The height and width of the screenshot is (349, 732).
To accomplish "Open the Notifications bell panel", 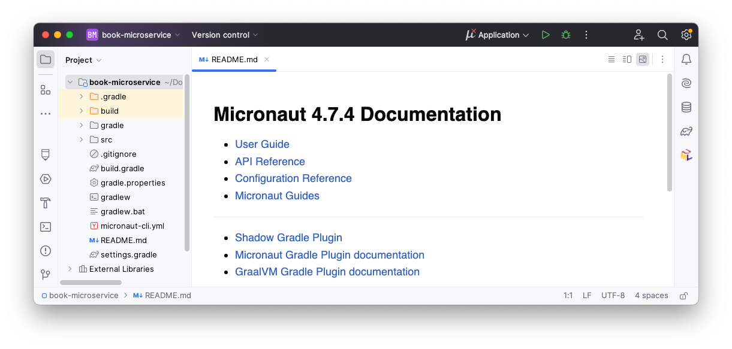I will pyautogui.click(x=686, y=59).
